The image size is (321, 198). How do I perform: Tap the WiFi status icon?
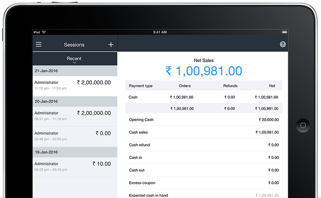(x=44, y=32)
